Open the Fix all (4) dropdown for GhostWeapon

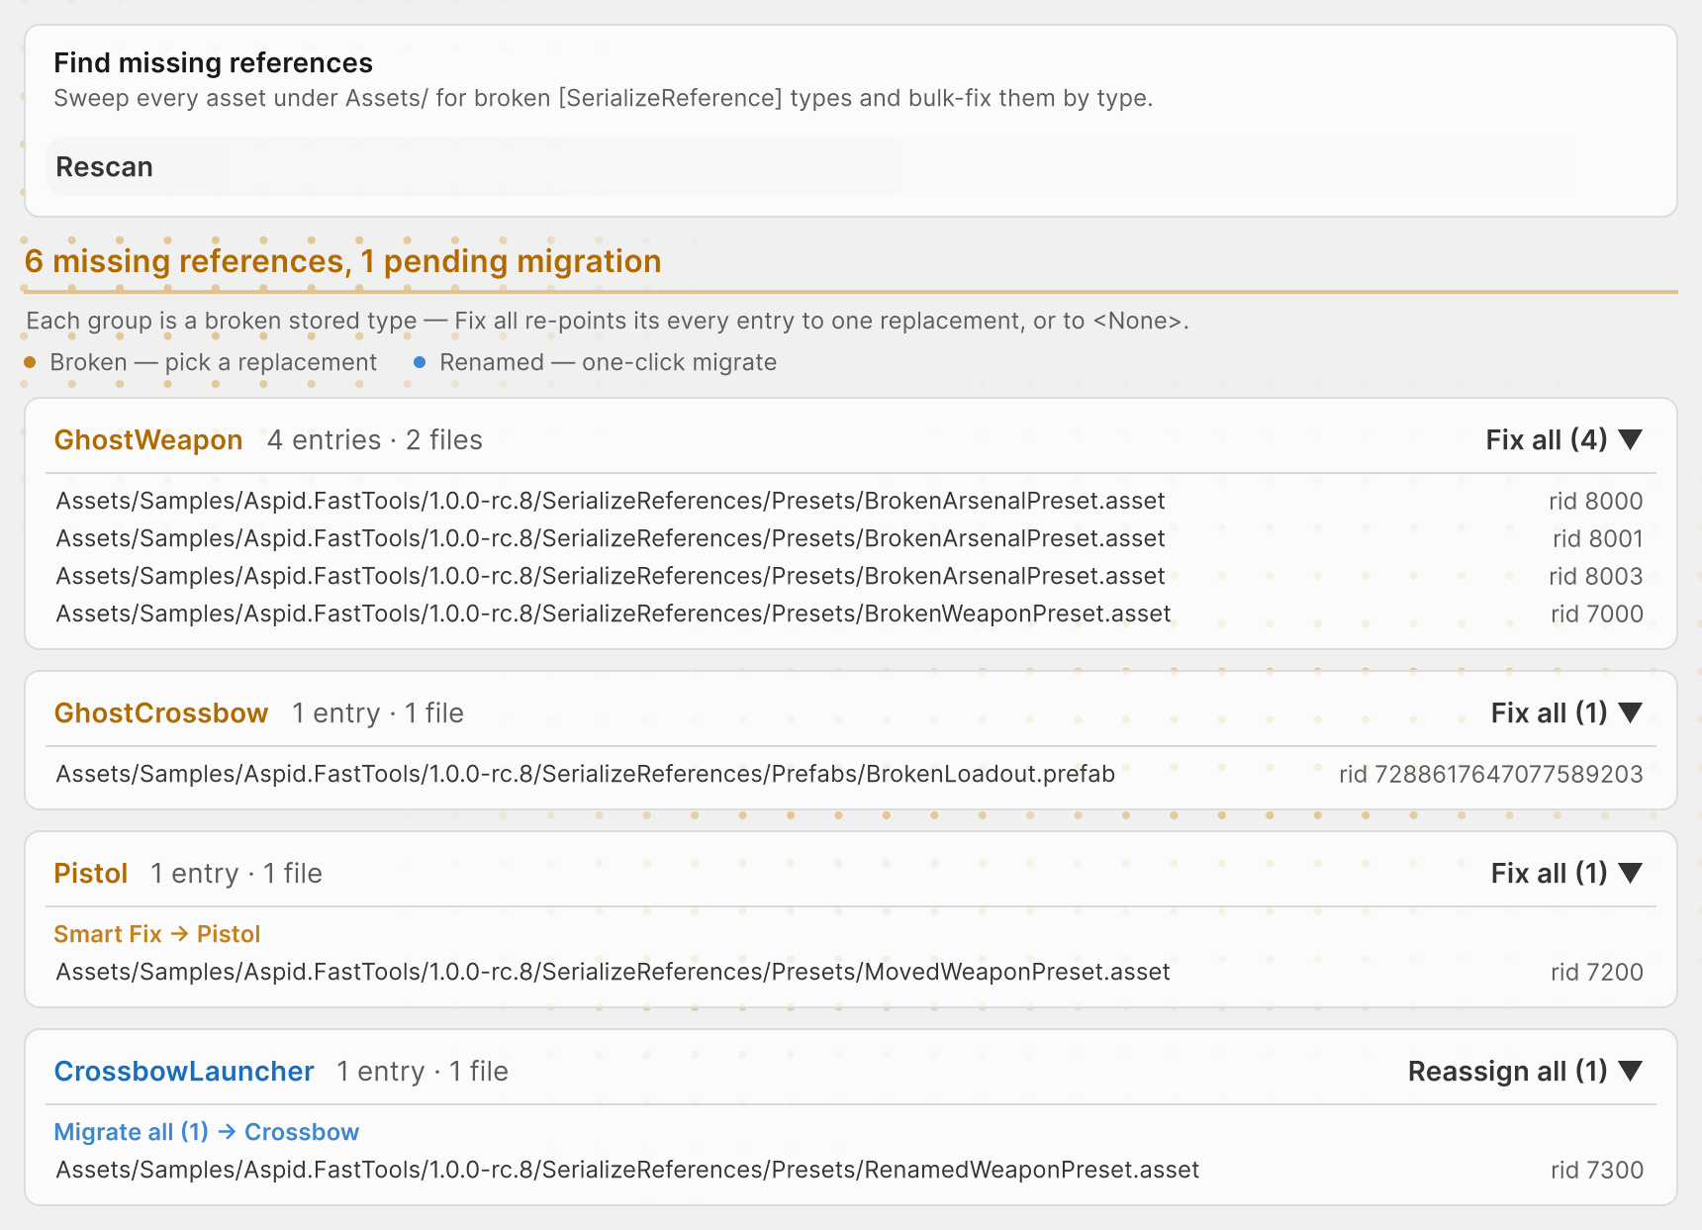(1564, 439)
